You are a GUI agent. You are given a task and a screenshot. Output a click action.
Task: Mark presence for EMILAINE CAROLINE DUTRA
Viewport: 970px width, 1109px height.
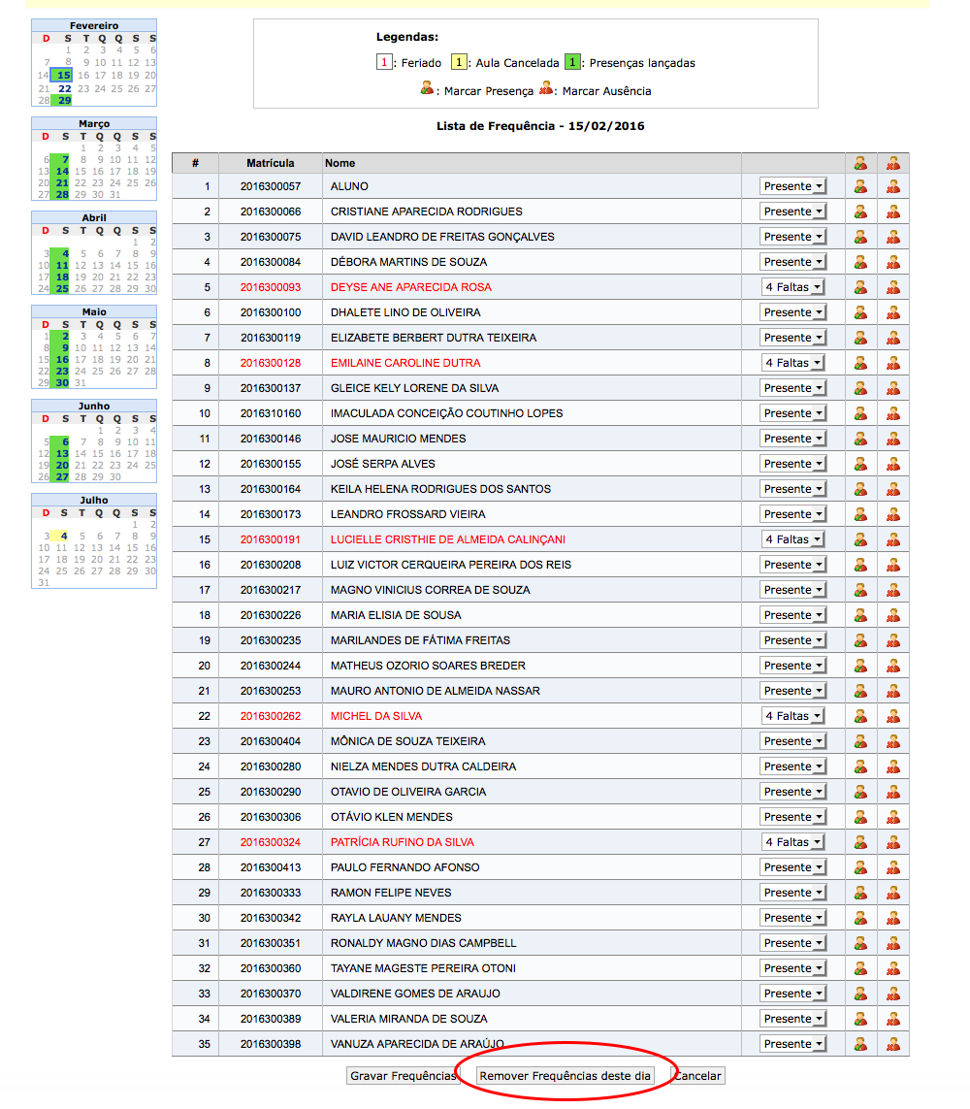pyautogui.click(x=860, y=363)
